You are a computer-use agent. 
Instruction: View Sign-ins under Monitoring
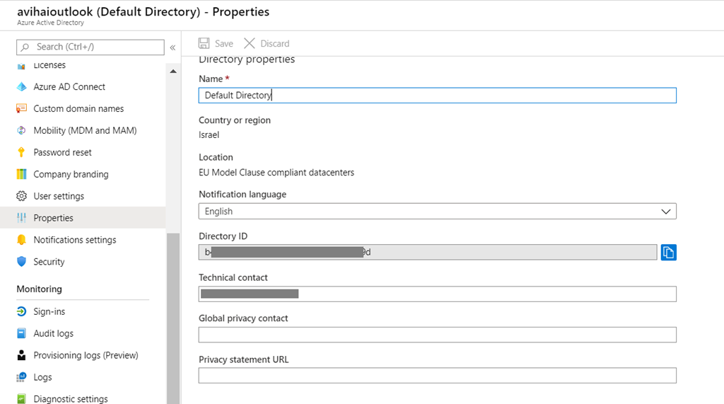coord(49,311)
